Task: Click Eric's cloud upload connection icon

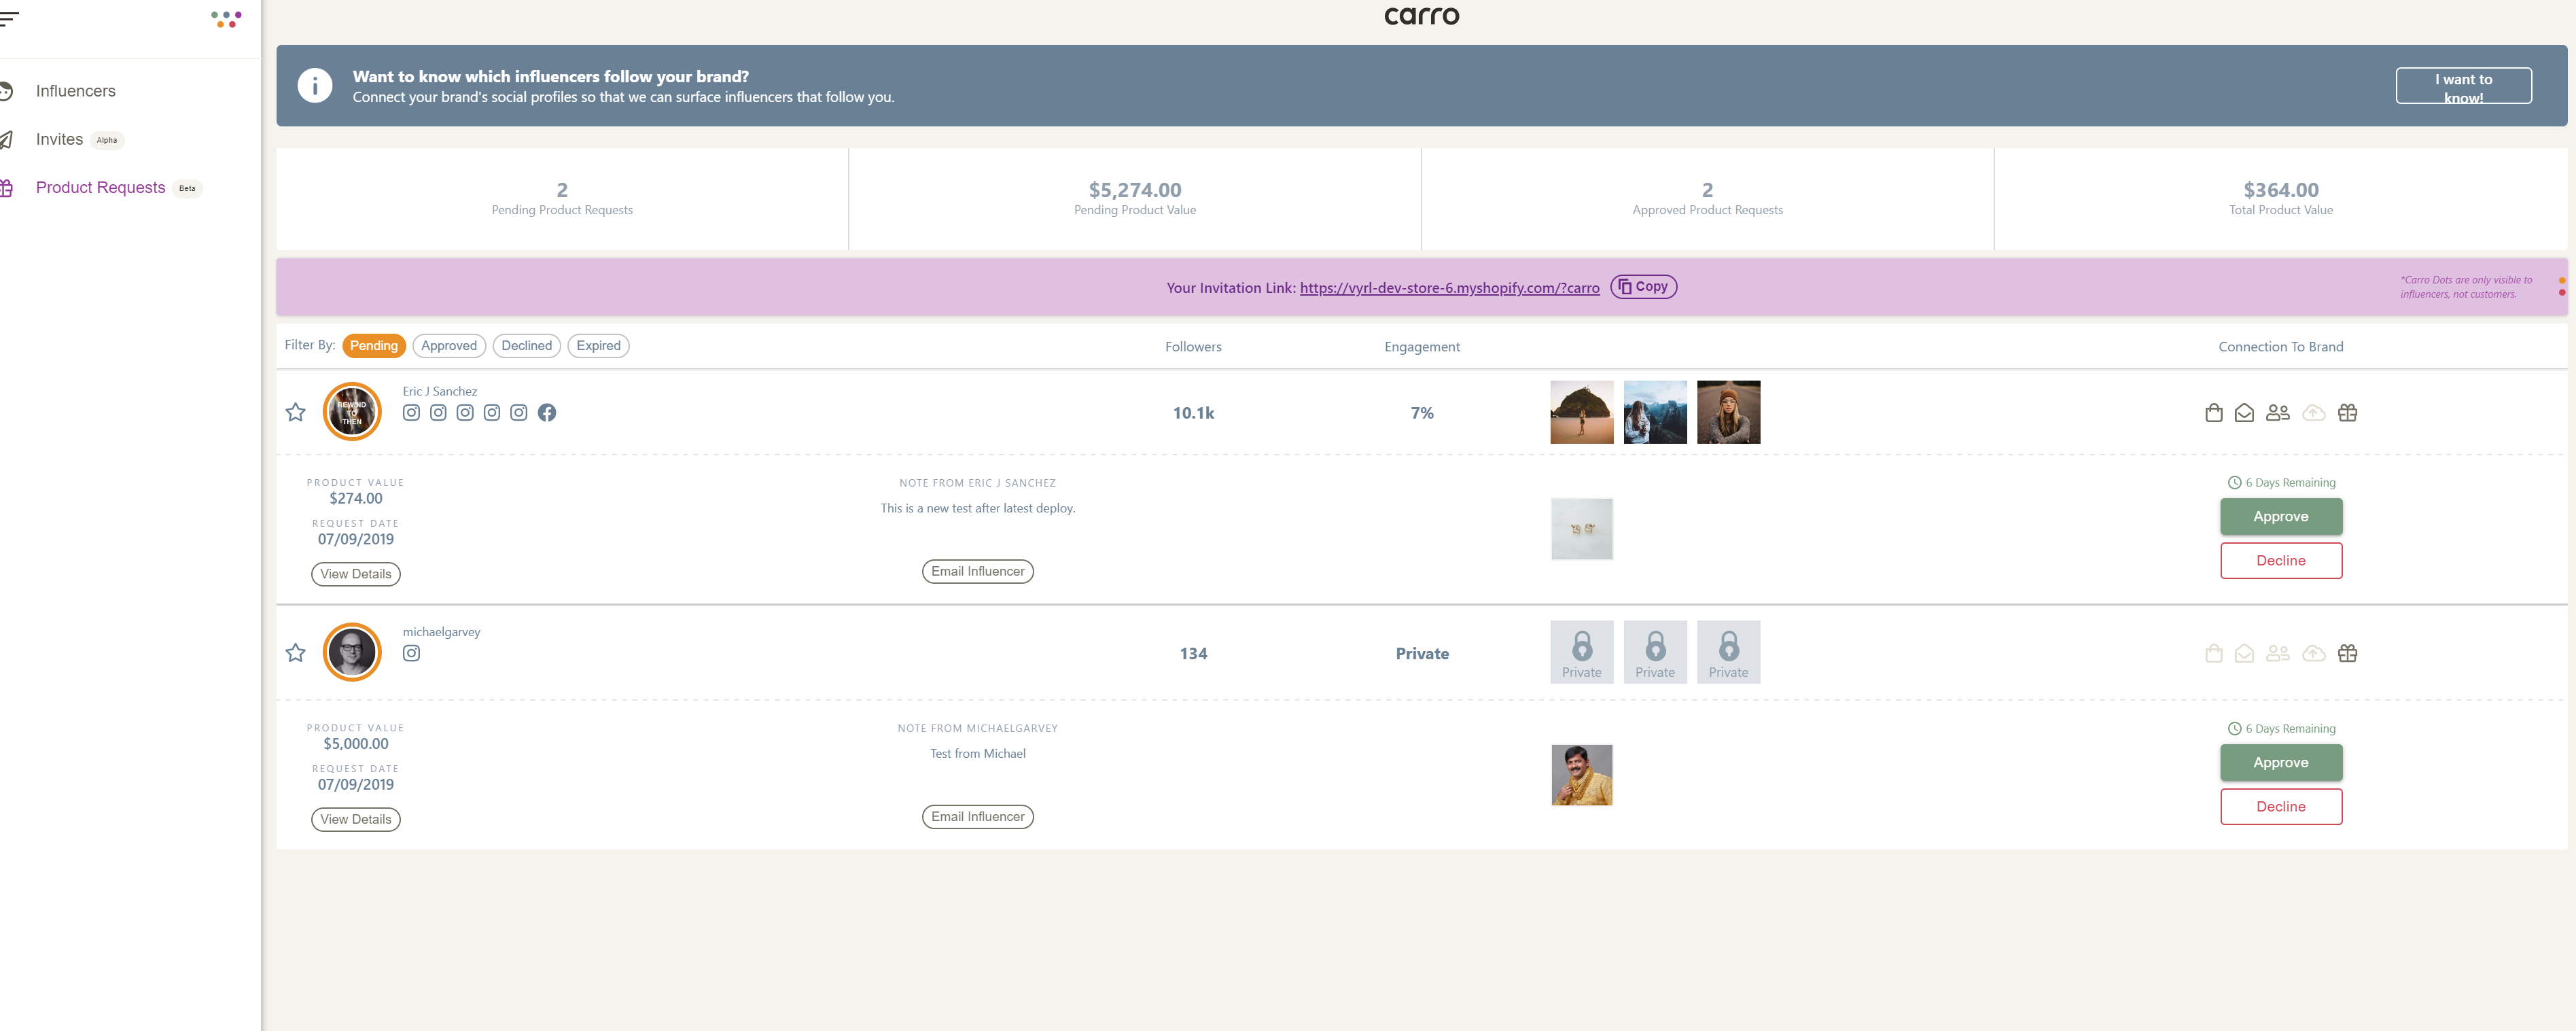Action: click(x=2313, y=412)
